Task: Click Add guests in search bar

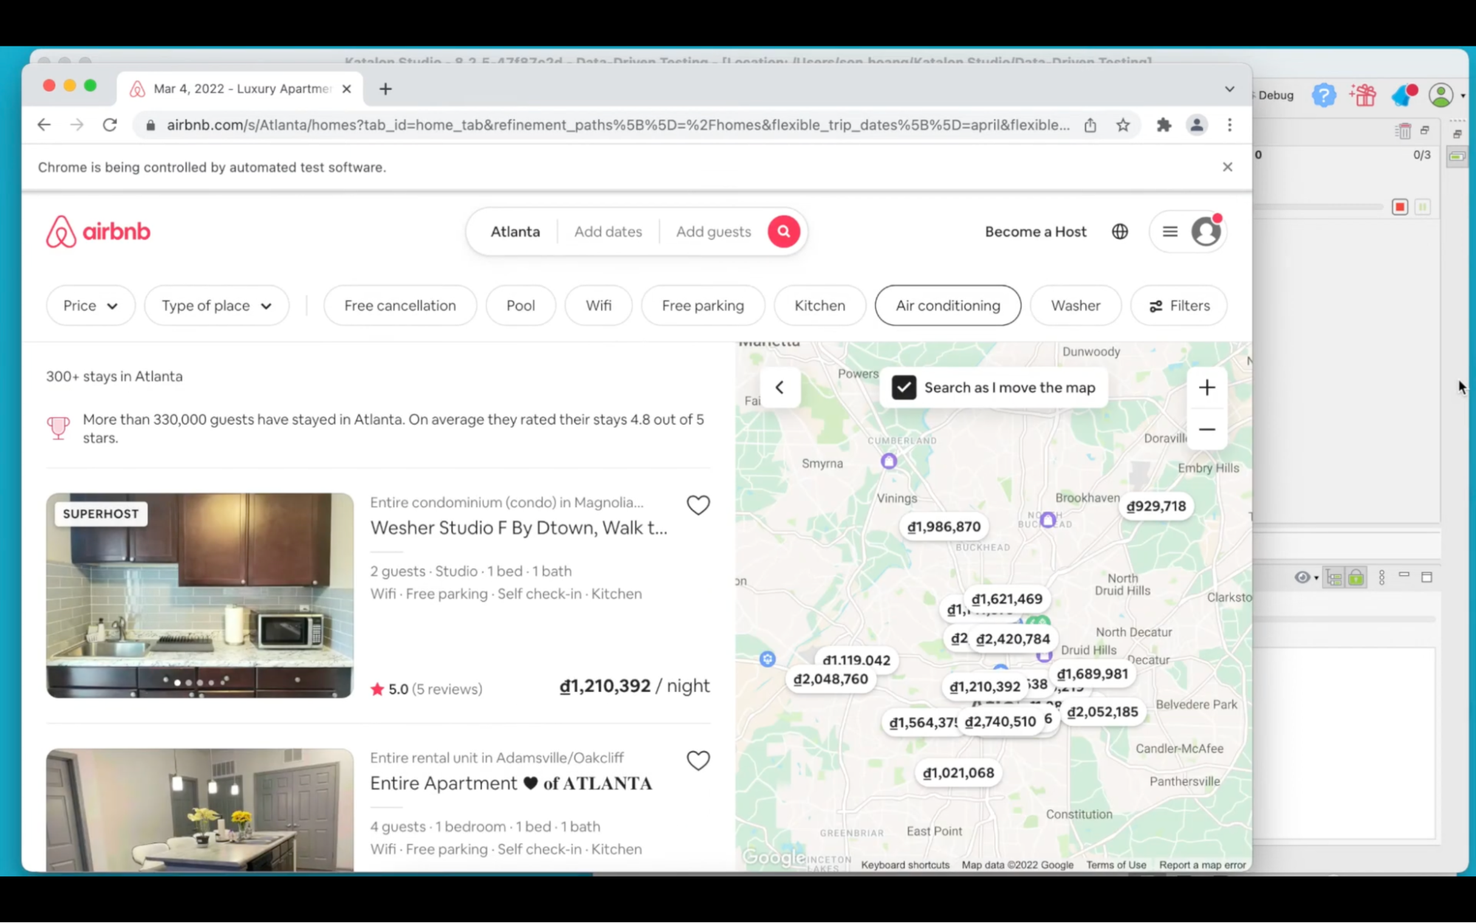Action: pos(713,232)
